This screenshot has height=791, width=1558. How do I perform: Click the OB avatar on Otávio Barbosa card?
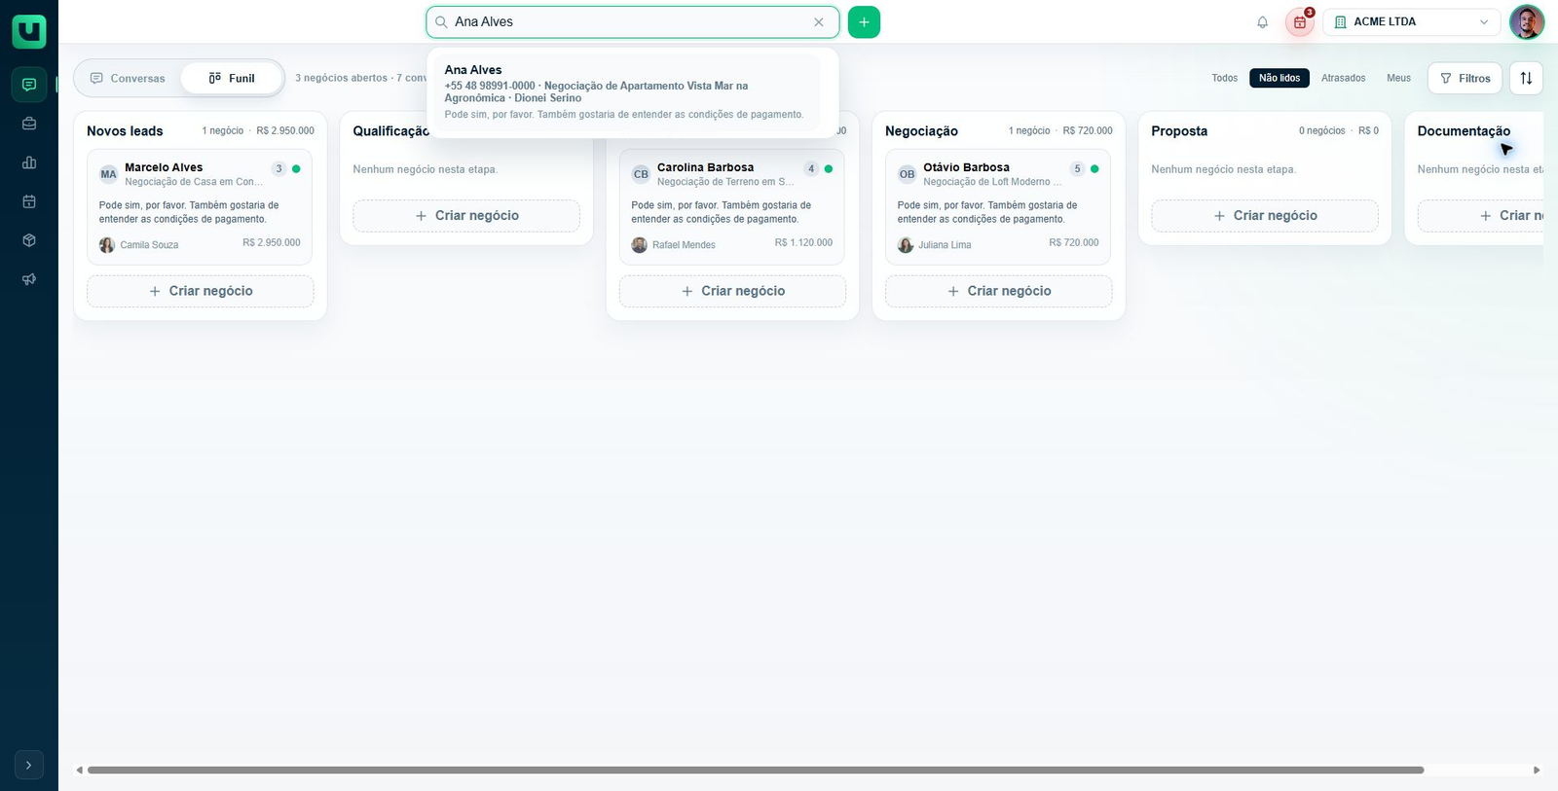(907, 174)
